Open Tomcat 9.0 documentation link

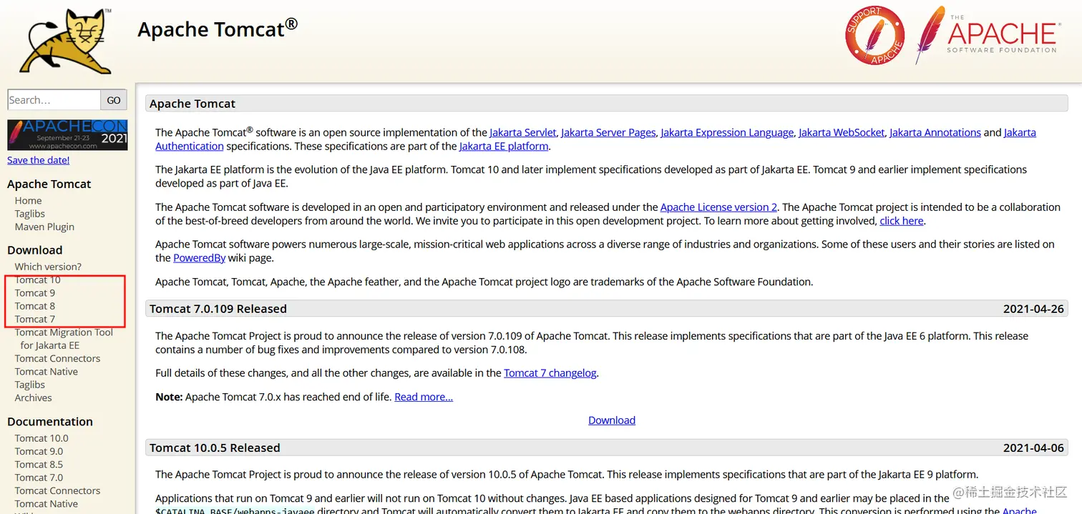(x=39, y=451)
